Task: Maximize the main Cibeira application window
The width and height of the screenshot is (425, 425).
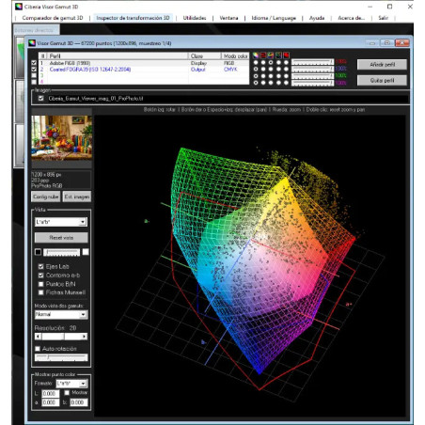Action: (x=389, y=7)
